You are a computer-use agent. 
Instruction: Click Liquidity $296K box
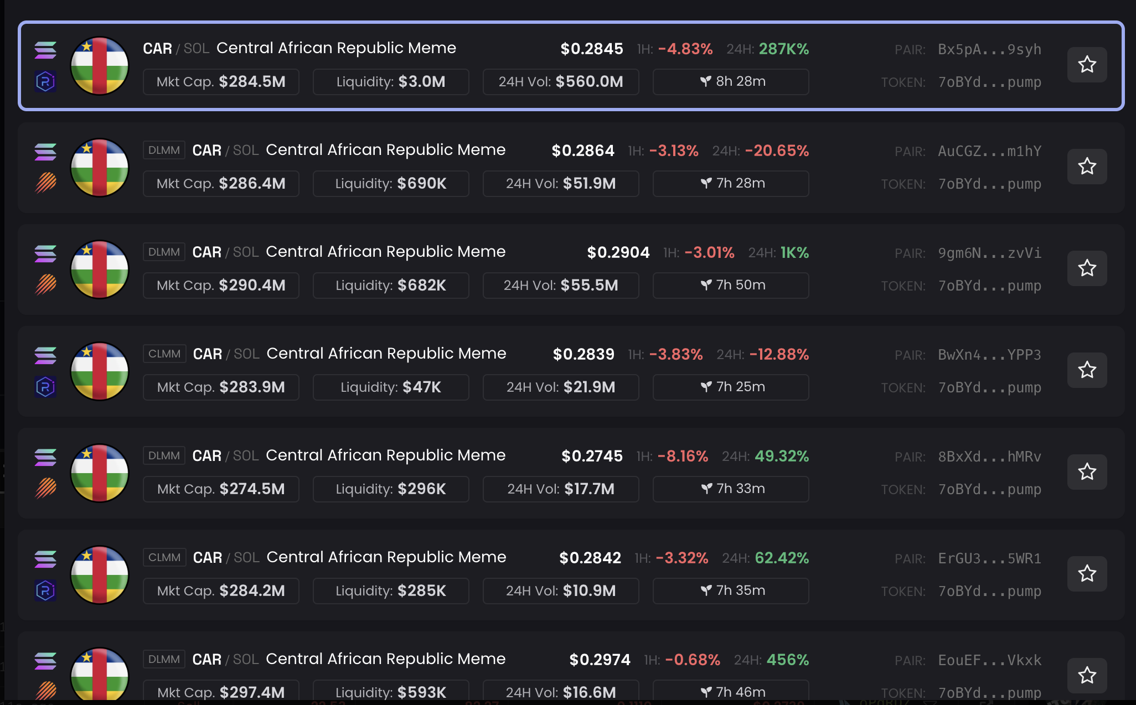pos(391,489)
